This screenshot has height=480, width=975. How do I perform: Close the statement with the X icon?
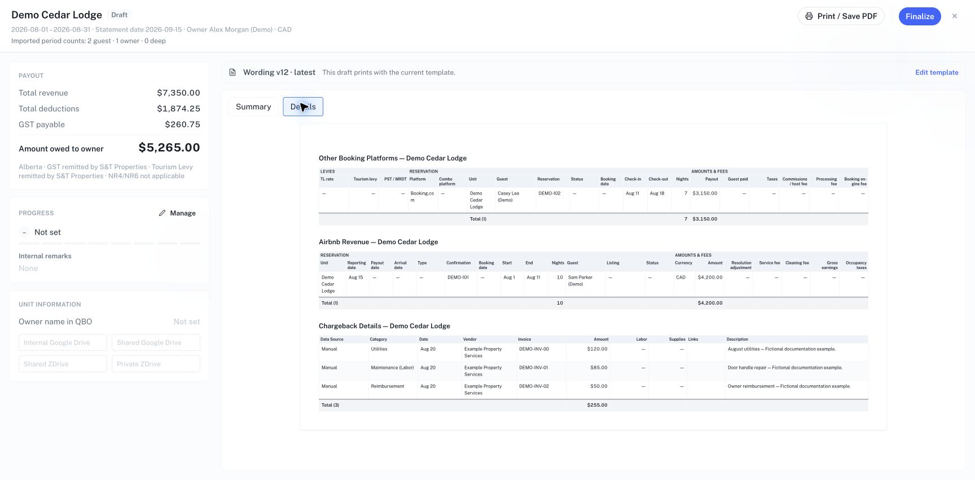955,16
